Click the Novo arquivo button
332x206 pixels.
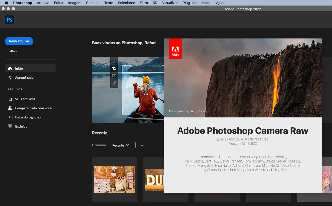[x=19, y=41]
